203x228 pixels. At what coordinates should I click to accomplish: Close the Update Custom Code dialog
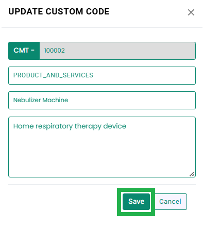coord(191,12)
